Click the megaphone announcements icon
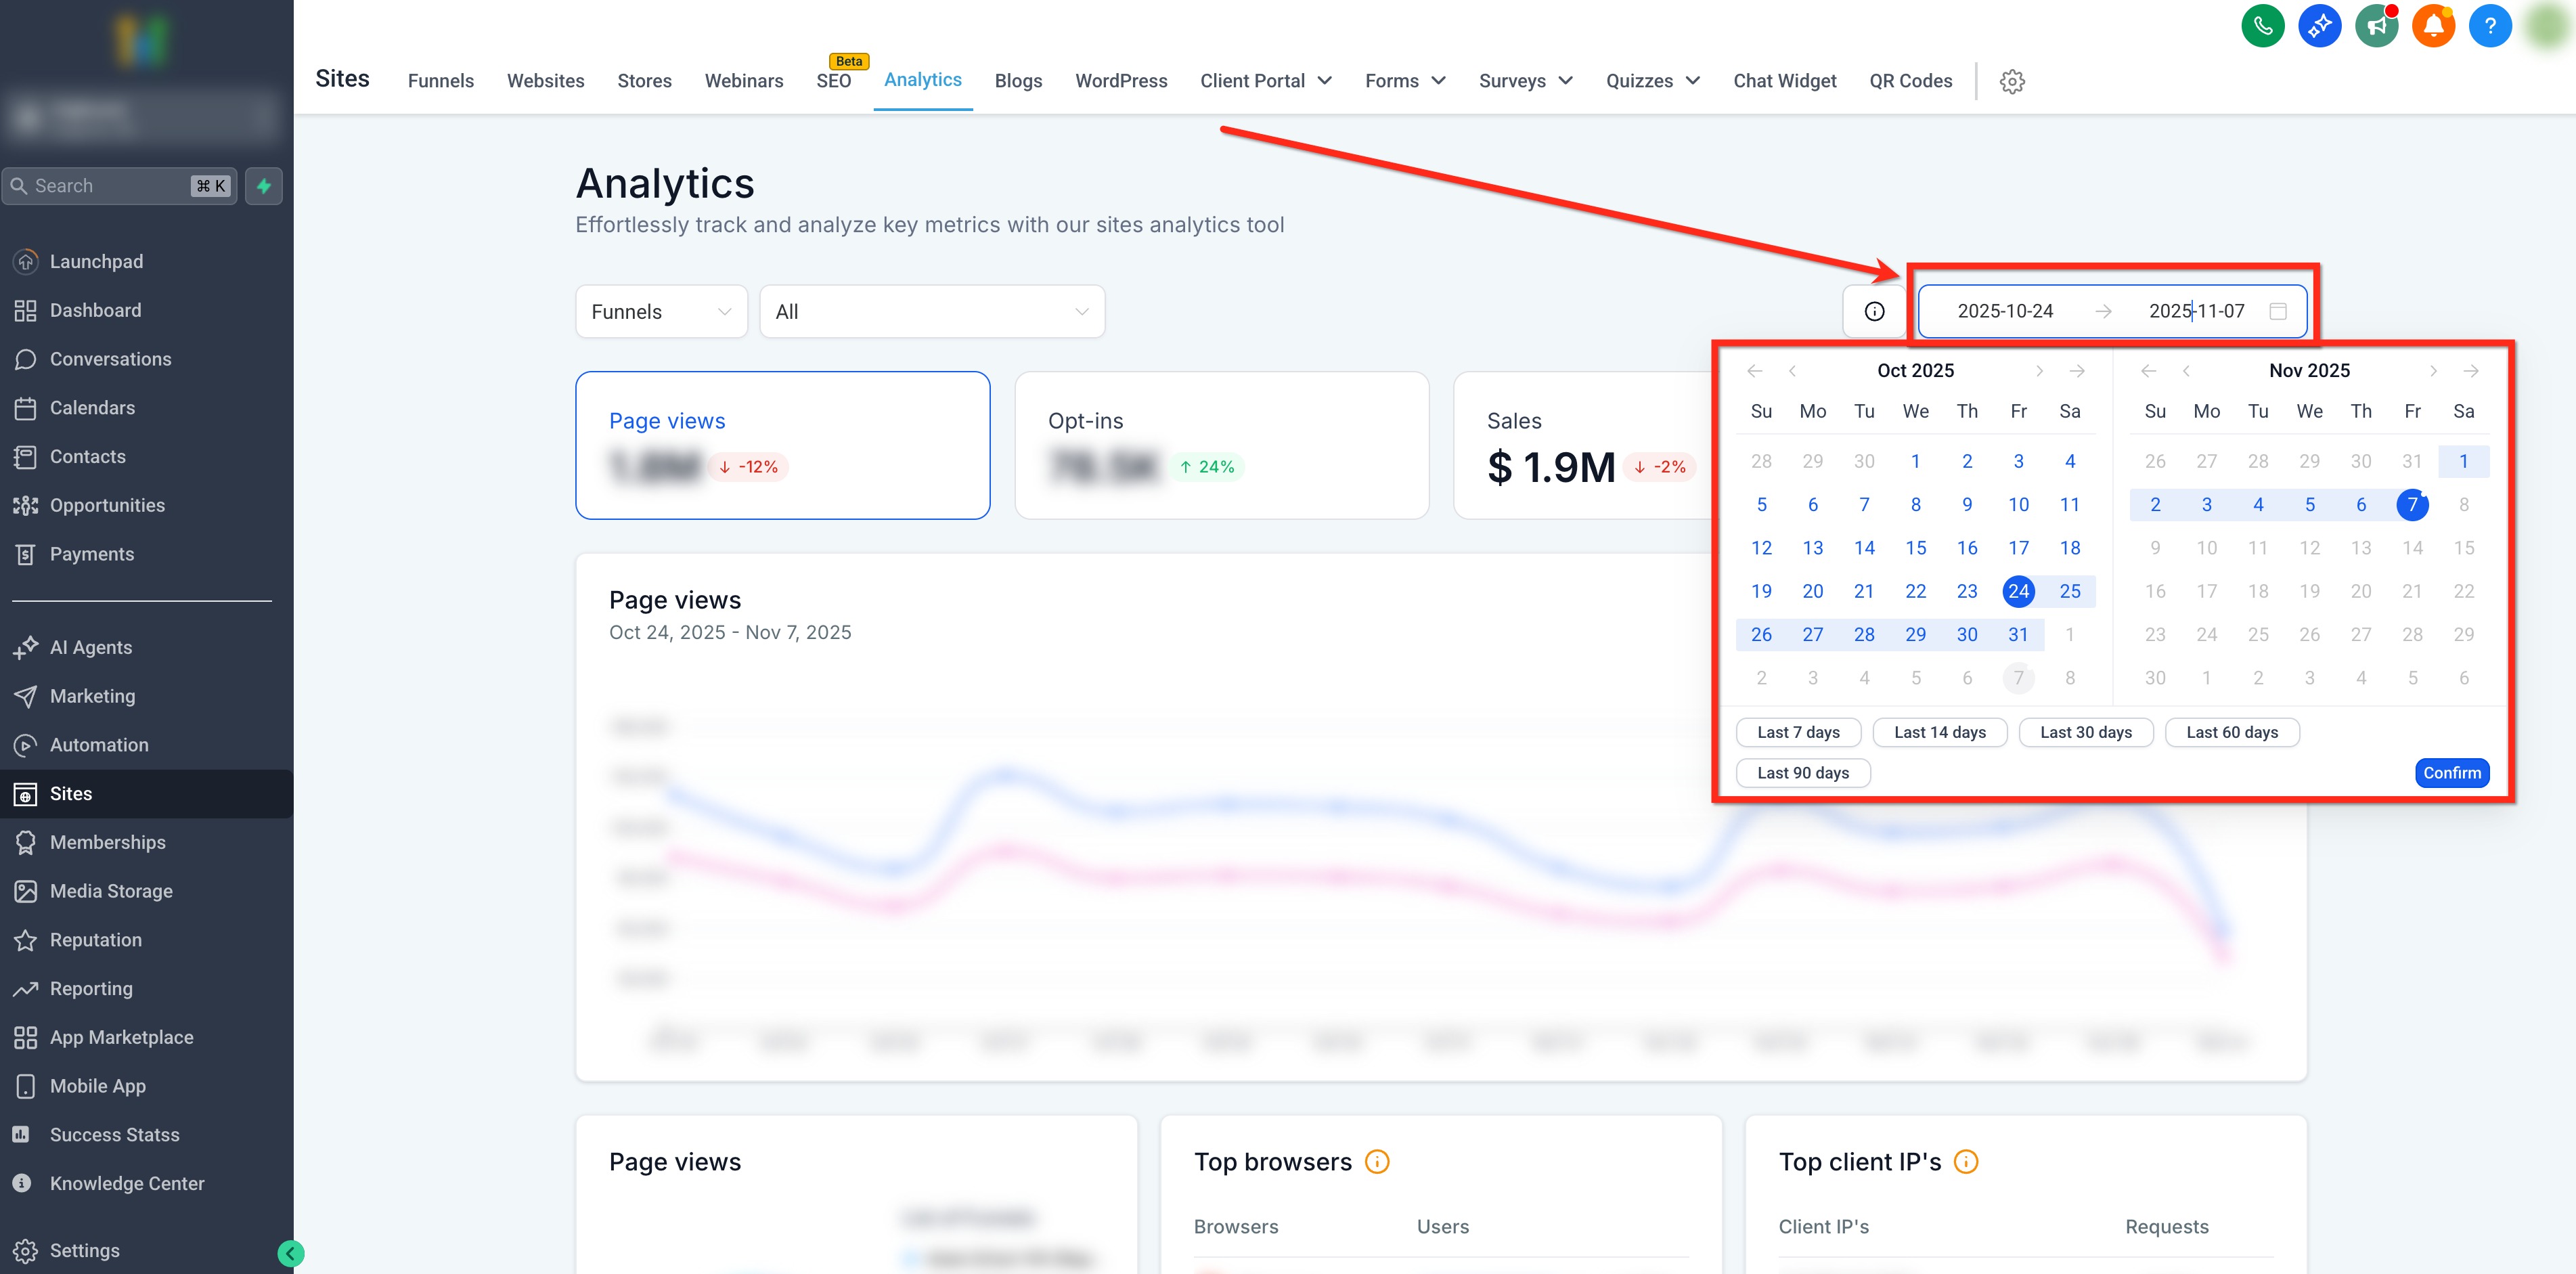 (x=2376, y=26)
